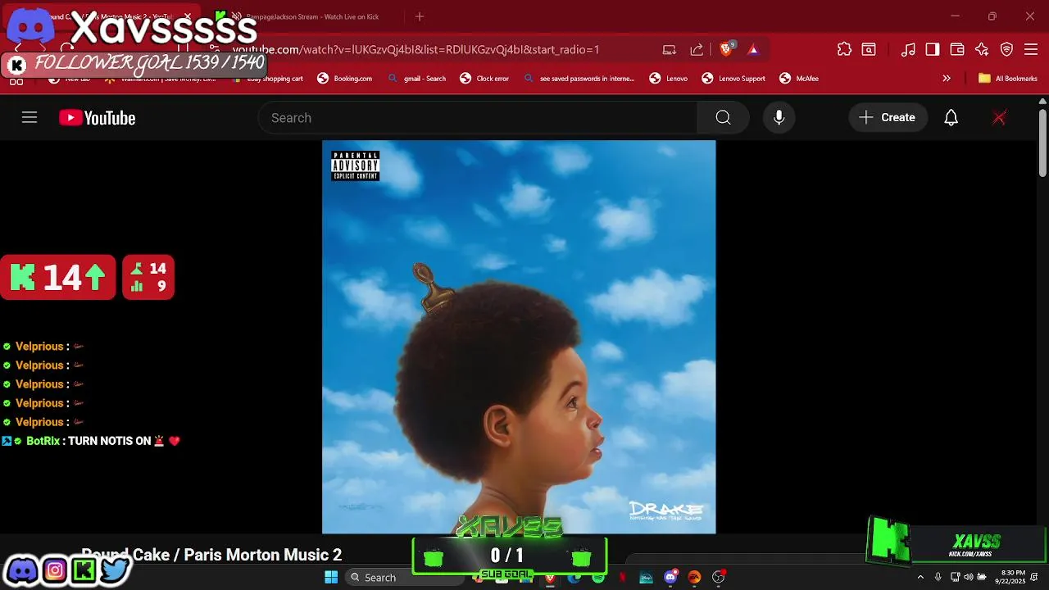
Task: Expand hidden bookmarks double chevron
Action: click(947, 79)
